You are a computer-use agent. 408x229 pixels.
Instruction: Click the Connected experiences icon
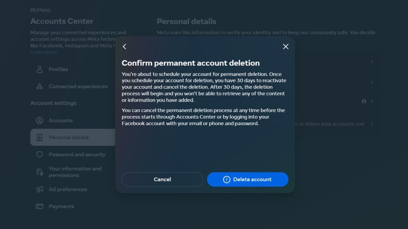tap(40, 86)
